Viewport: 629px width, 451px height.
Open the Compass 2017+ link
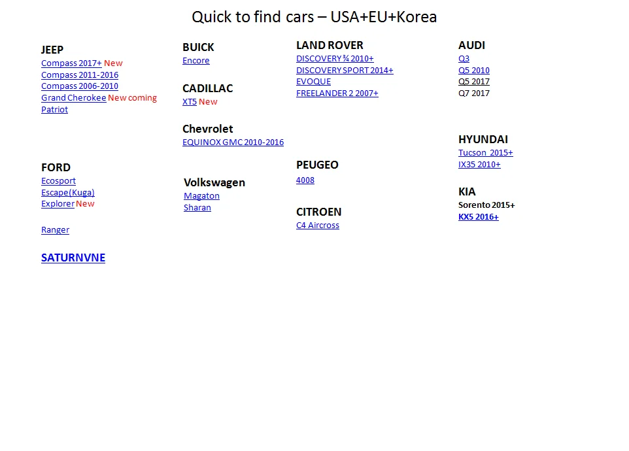[x=71, y=63]
